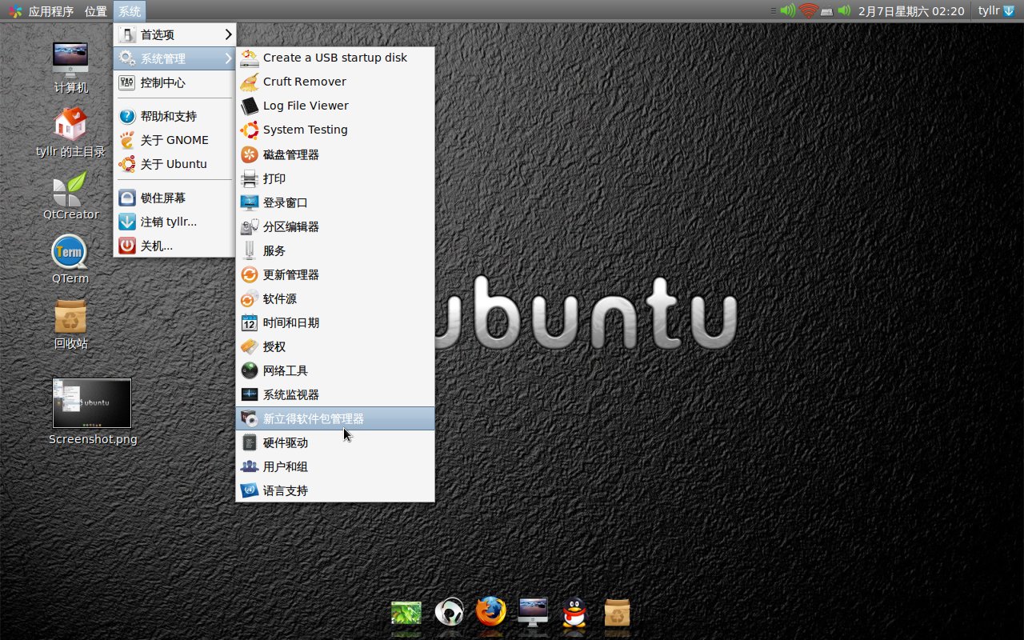
Task: Choose 关于 GNOME
Action: point(174,140)
